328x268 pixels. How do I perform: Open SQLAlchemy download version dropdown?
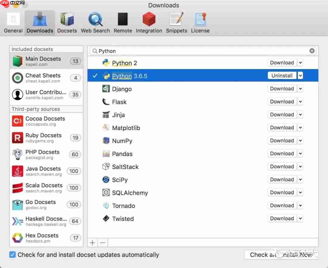300,193
